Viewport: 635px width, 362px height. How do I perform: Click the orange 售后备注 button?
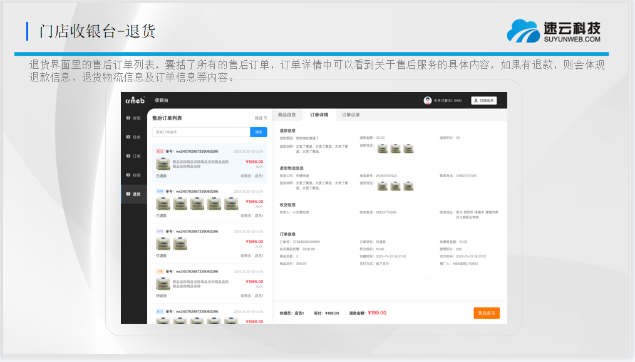click(x=486, y=313)
